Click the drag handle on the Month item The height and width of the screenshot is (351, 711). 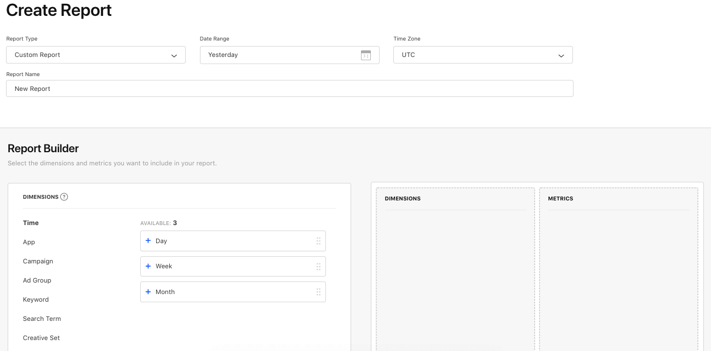pyautogui.click(x=318, y=291)
